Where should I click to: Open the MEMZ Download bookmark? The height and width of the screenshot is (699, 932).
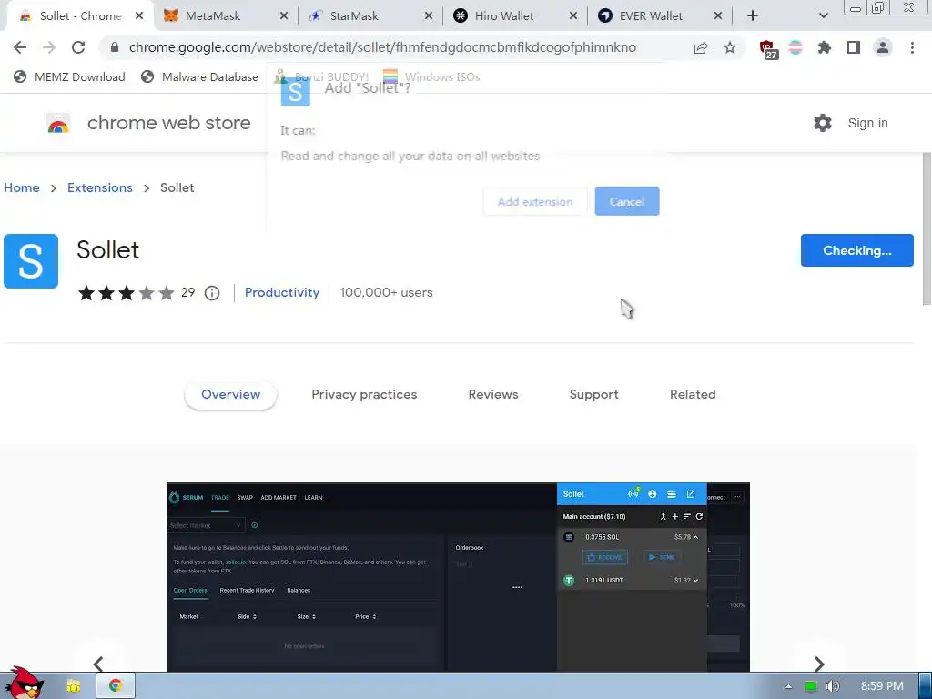(69, 76)
